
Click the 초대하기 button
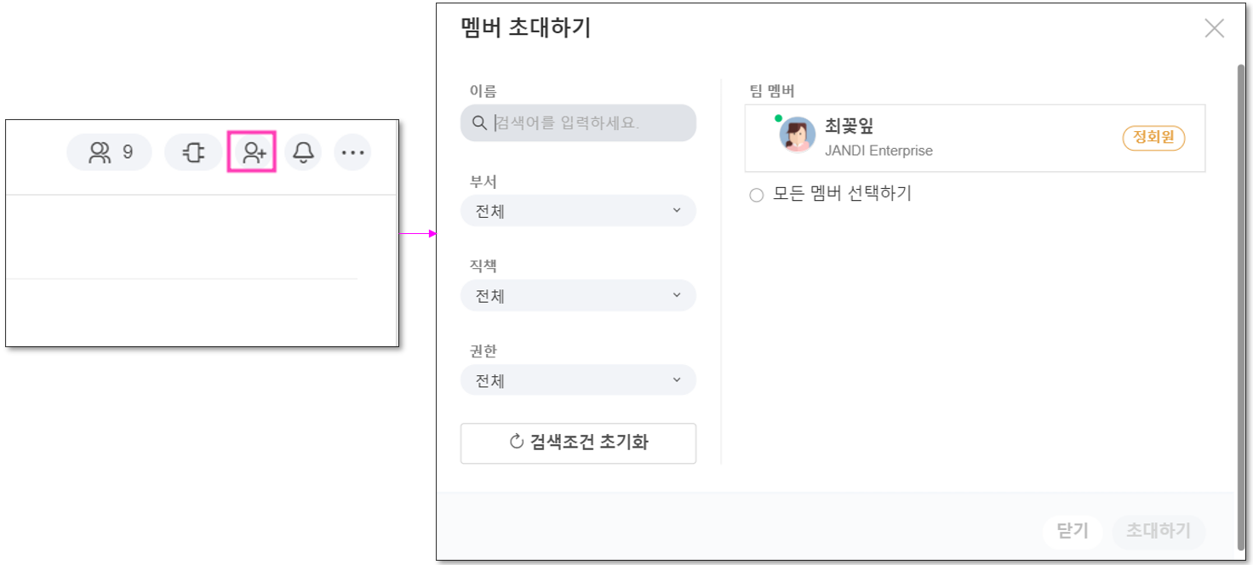(x=1158, y=531)
